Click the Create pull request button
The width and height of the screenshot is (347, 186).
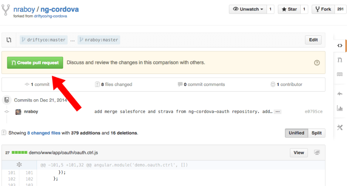coord(35,63)
